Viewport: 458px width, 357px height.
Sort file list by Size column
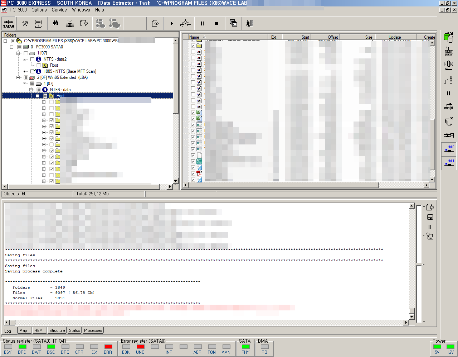click(x=357, y=37)
